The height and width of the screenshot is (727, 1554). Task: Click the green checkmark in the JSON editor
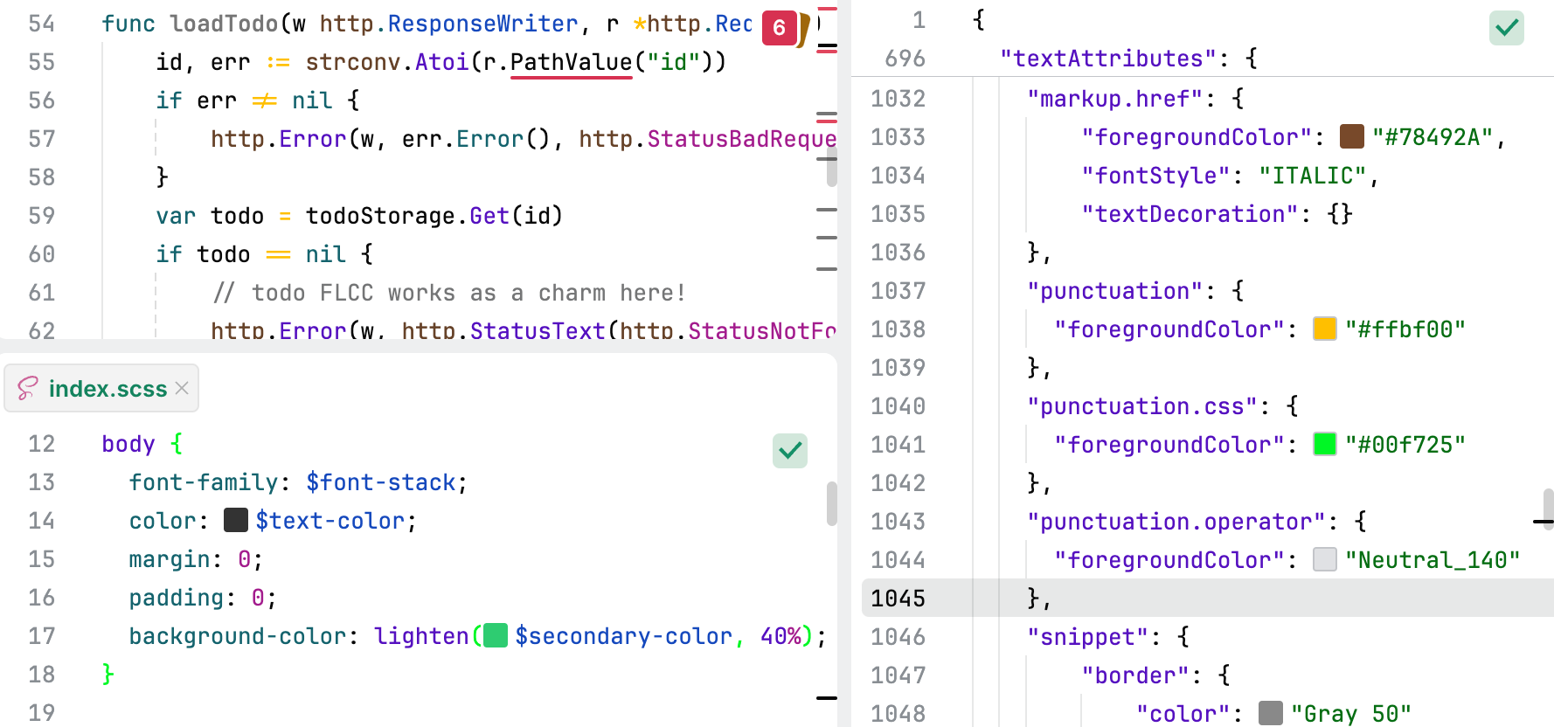click(1506, 28)
